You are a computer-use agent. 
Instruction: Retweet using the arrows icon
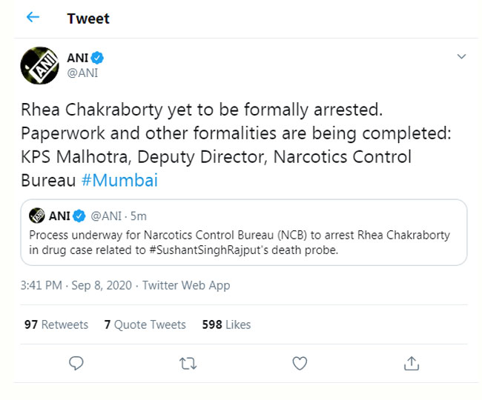point(188,364)
